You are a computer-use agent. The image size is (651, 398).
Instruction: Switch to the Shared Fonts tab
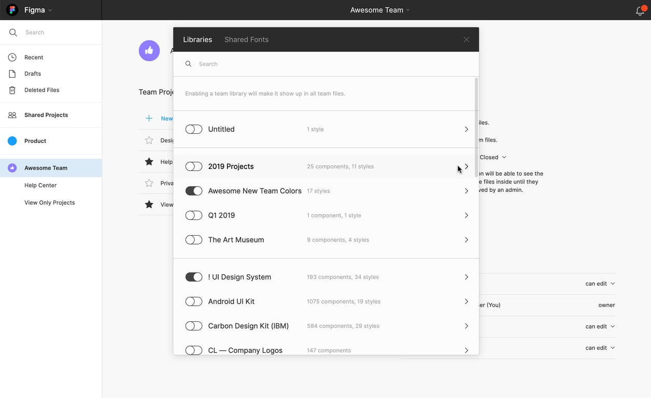pos(246,39)
